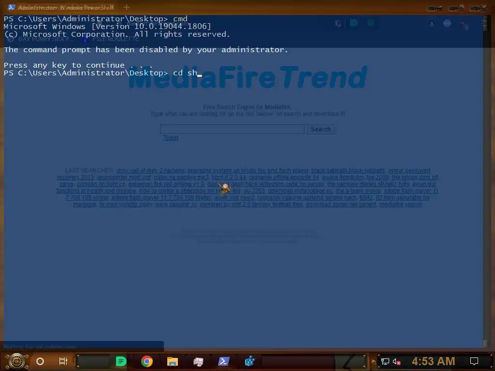Image resolution: width=495 pixels, height=371 pixels.
Task: Open the 'mediafire search' link
Action: [401, 204]
